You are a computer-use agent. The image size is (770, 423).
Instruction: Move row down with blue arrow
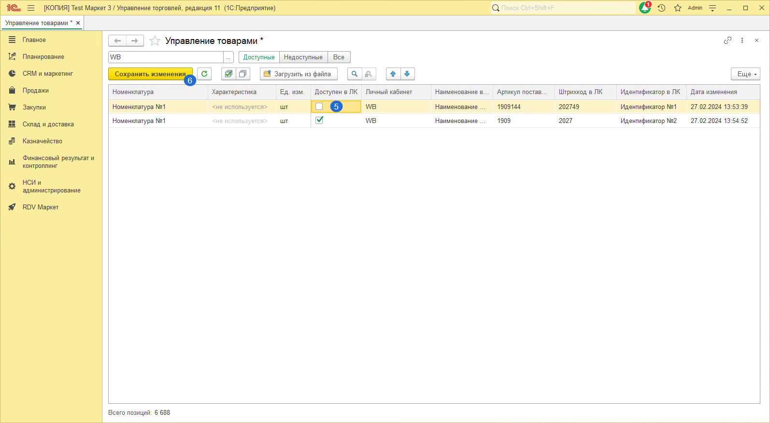[407, 74]
